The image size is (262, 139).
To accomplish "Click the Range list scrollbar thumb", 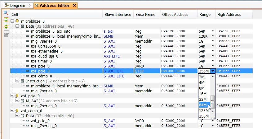I will (212, 102).
